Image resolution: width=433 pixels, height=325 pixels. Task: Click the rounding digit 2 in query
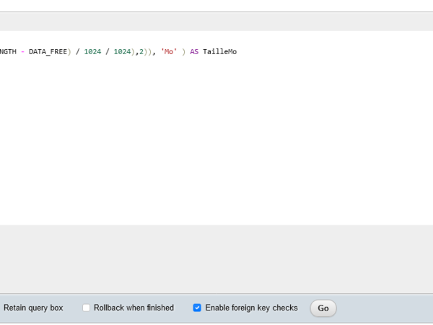(141, 52)
